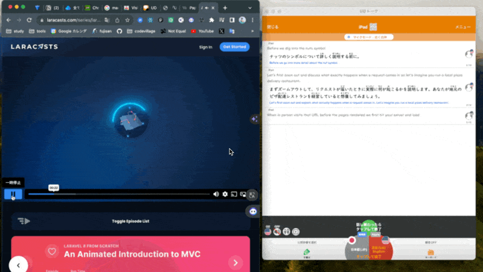483x272 pixels.
Task: Open the green pencil handwriting tool in UD Talk
Action: [x=307, y=253]
